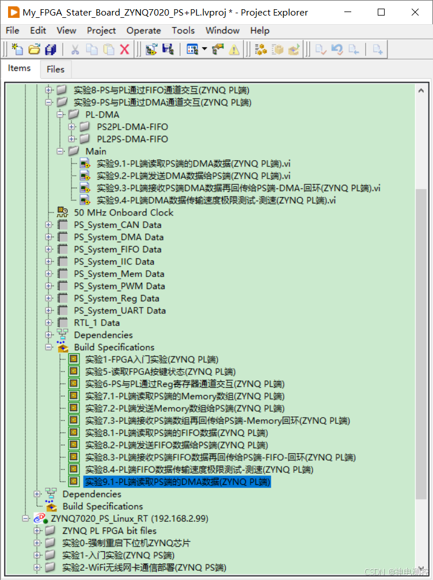
Task: Collapse the Main folder
Action: pyautogui.click(x=60, y=151)
